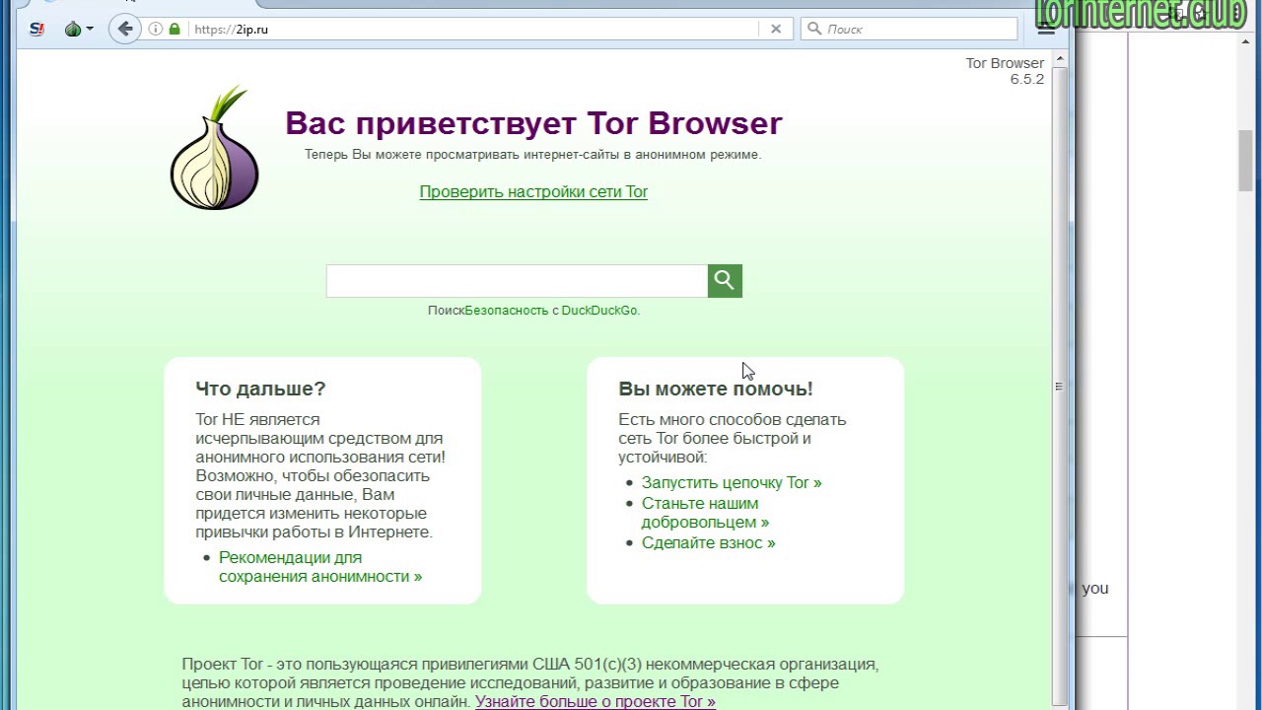The width and height of the screenshot is (1262, 710).
Task: Click the background window's scrollbar thumb
Action: 1246,160
